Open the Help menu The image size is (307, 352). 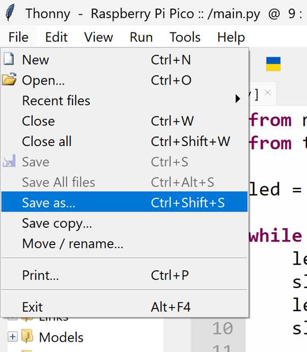(231, 37)
